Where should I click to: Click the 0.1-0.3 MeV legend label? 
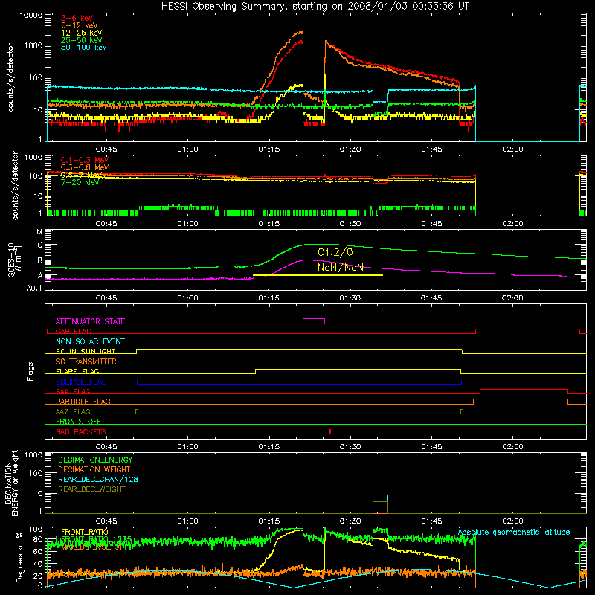85,160
